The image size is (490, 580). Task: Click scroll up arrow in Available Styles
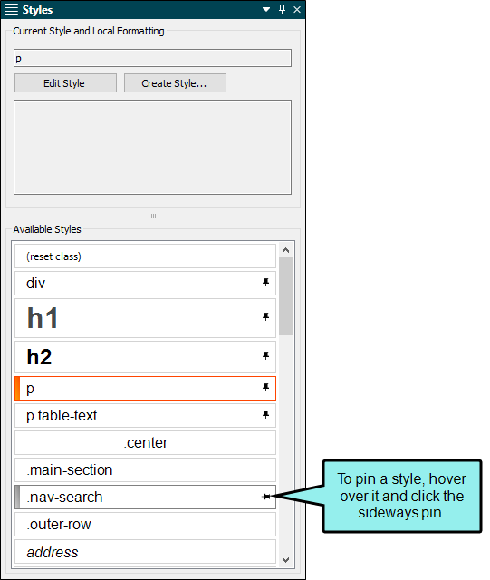[285, 250]
